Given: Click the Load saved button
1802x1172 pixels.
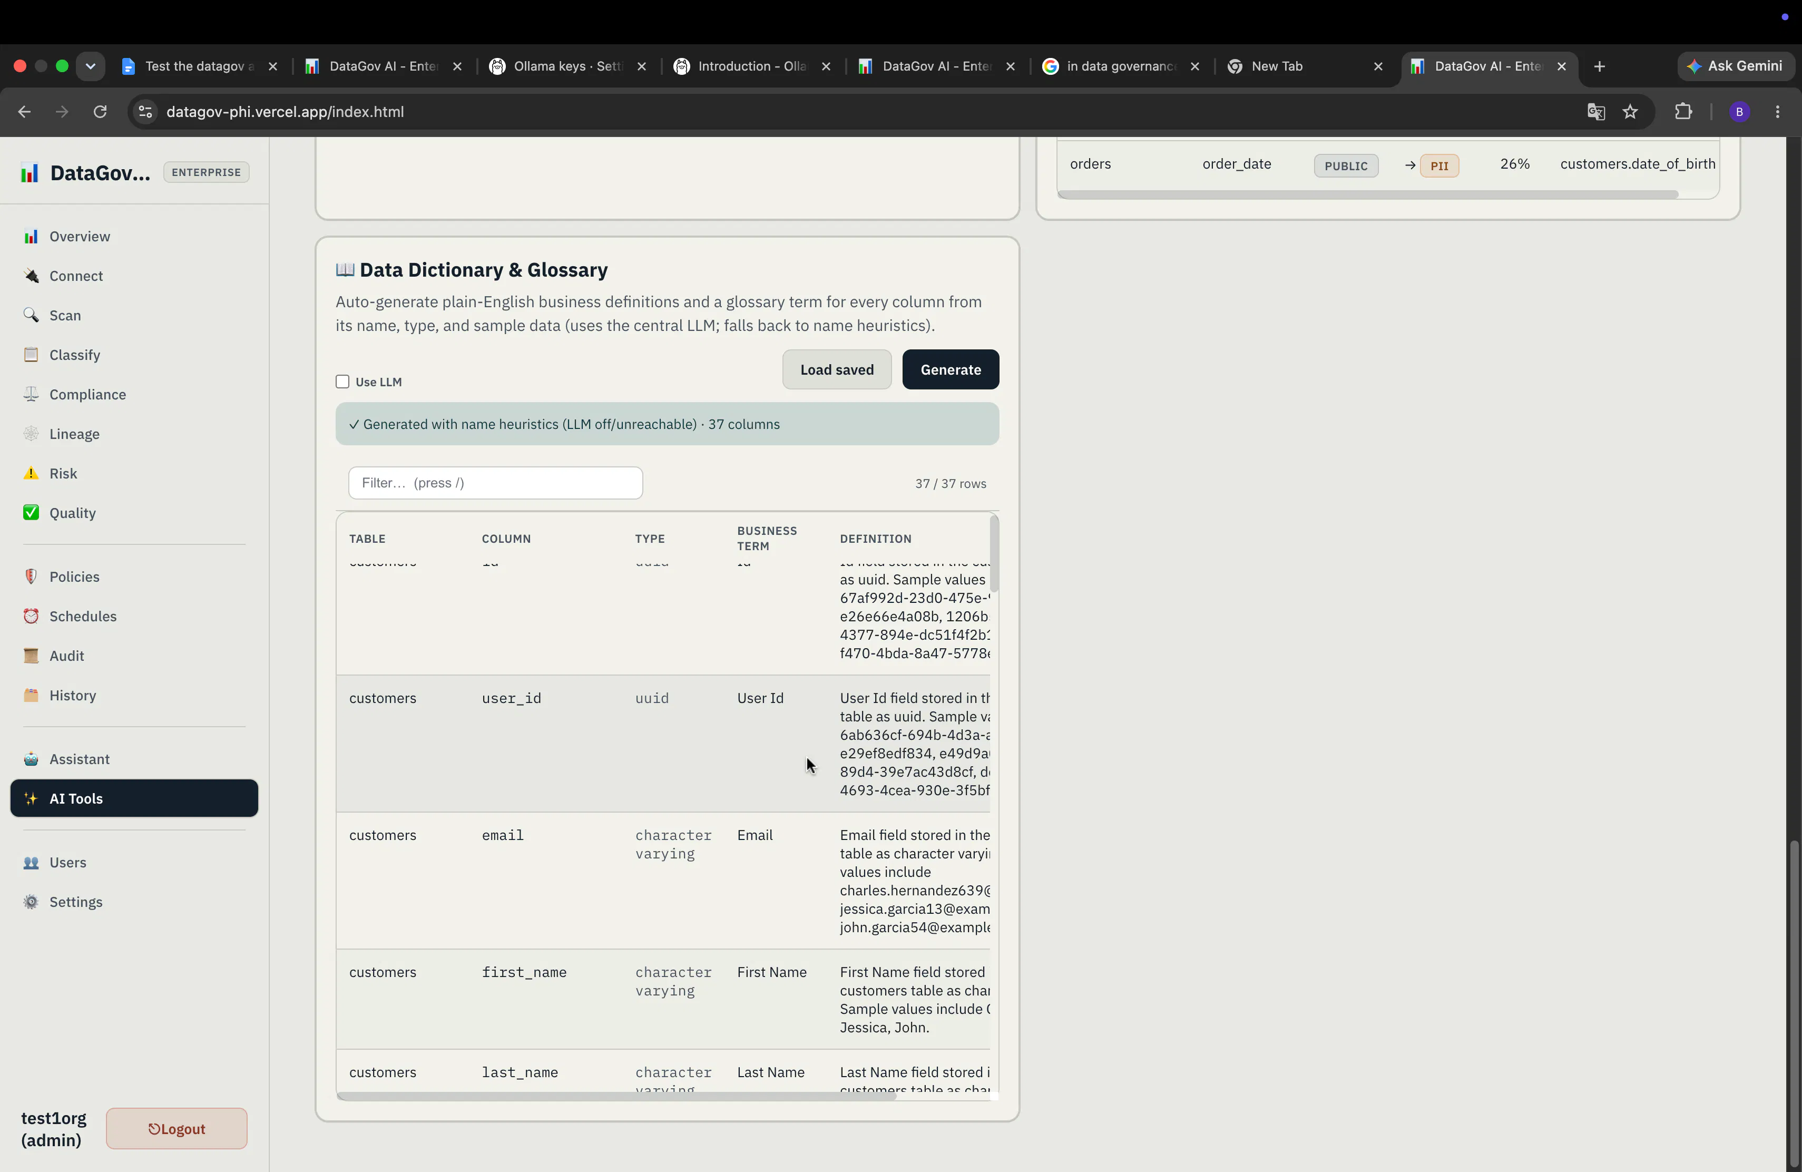Looking at the screenshot, I should (837, 369).
